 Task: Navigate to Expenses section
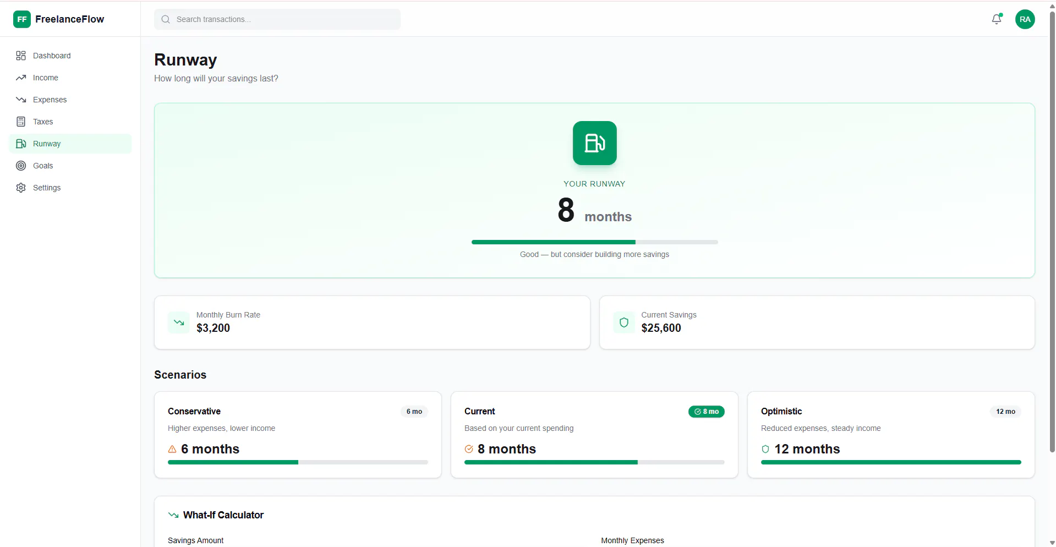70,100
